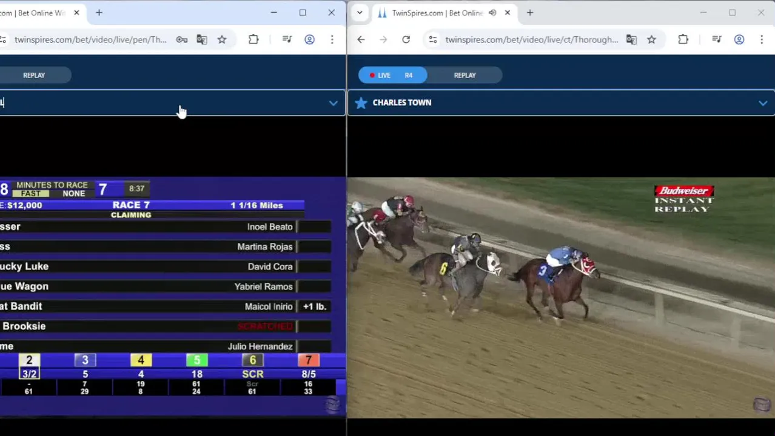Close the TwinSpires.com tab in right window
Viewport: 775px width, 436px height.
click(508, 13)
